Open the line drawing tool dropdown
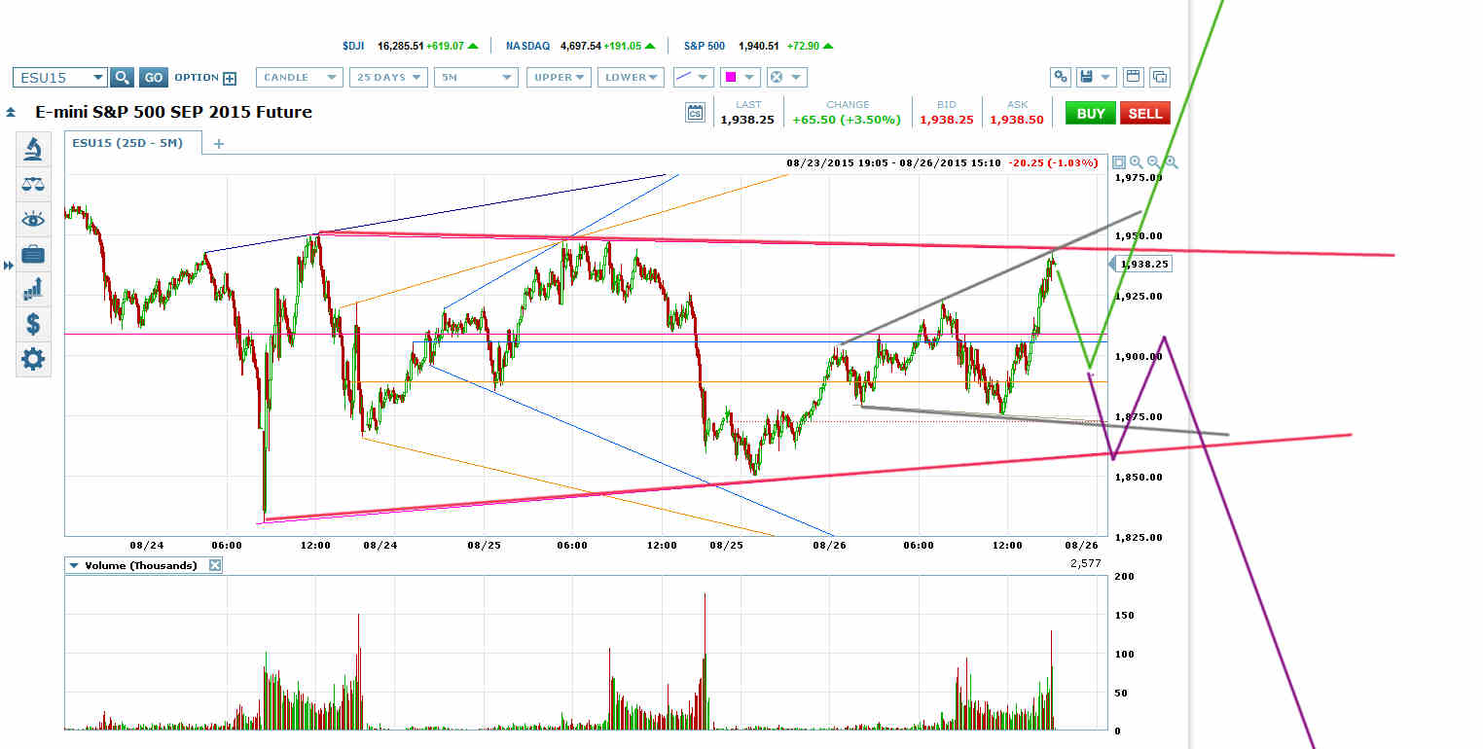The height and width of the screenshot is (749, 1483). [693, 77]
